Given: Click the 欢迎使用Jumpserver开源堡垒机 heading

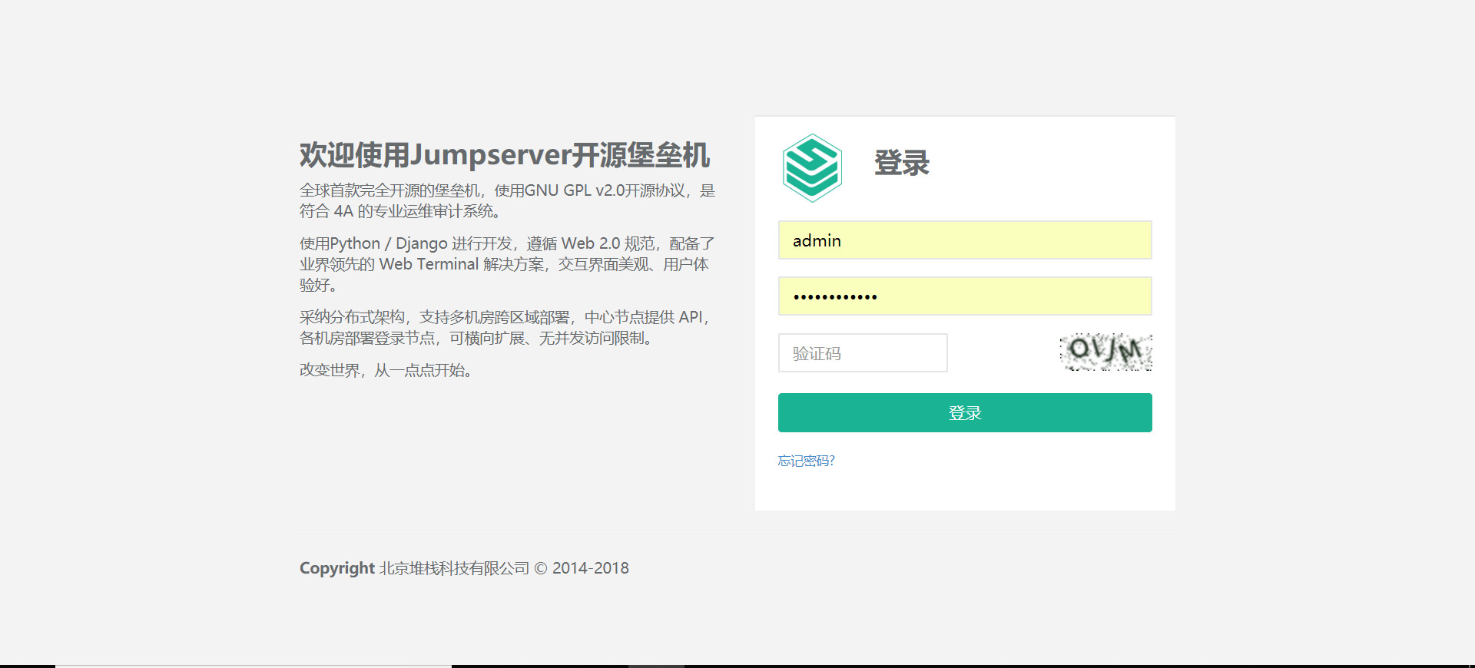Looking at the screenshot, I should pyautogui.click(x=505, y=154).
